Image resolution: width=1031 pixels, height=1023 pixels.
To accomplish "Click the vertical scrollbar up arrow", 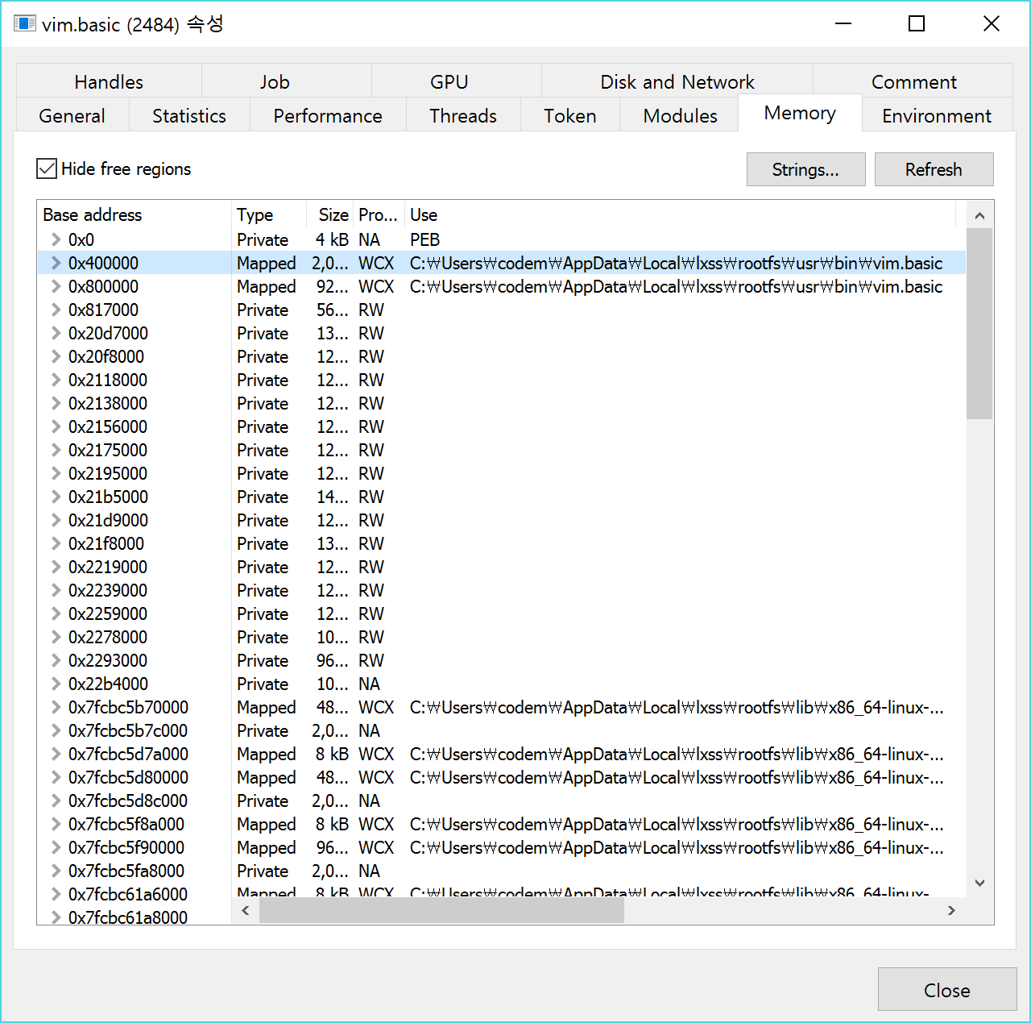I will pyautogui.click(x=979, y=215).
